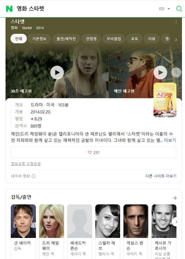Click the green search magnifier icon
The height and width of the screenshot is (259, 185).
179,9
